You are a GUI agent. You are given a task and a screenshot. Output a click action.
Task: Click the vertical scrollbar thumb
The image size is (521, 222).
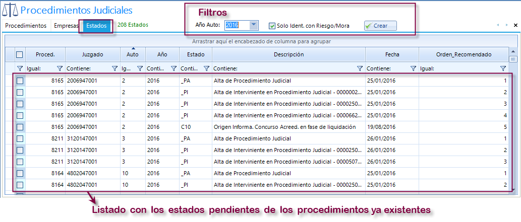pyautogui.click(x=513, y=59)
